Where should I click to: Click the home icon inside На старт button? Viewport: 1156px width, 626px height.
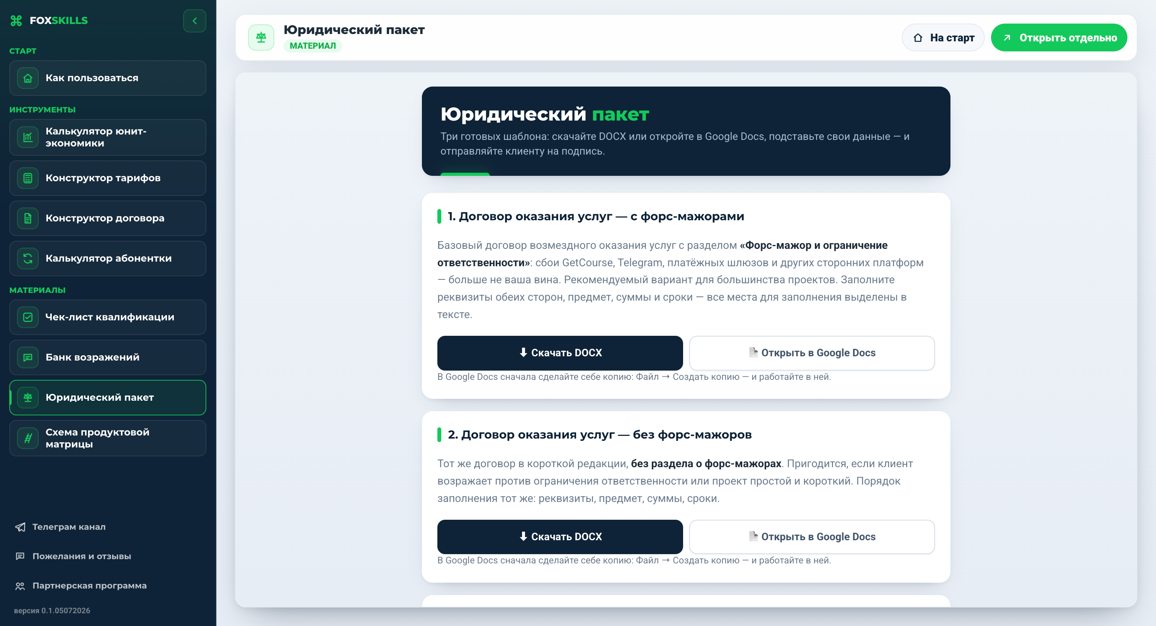918,38
